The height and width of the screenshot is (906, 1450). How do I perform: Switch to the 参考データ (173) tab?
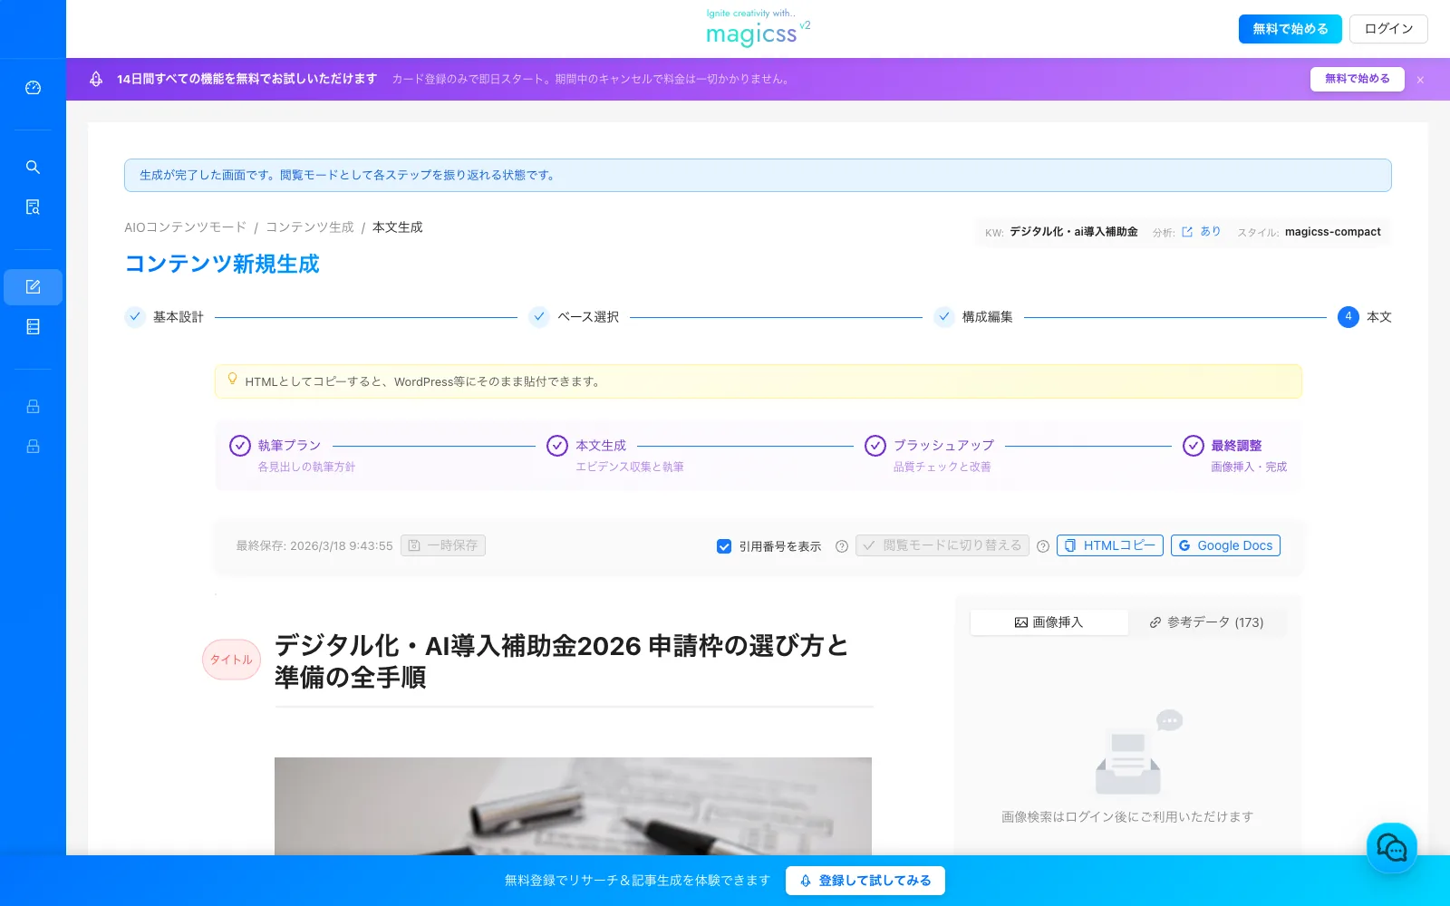[x=1206, y=622]
